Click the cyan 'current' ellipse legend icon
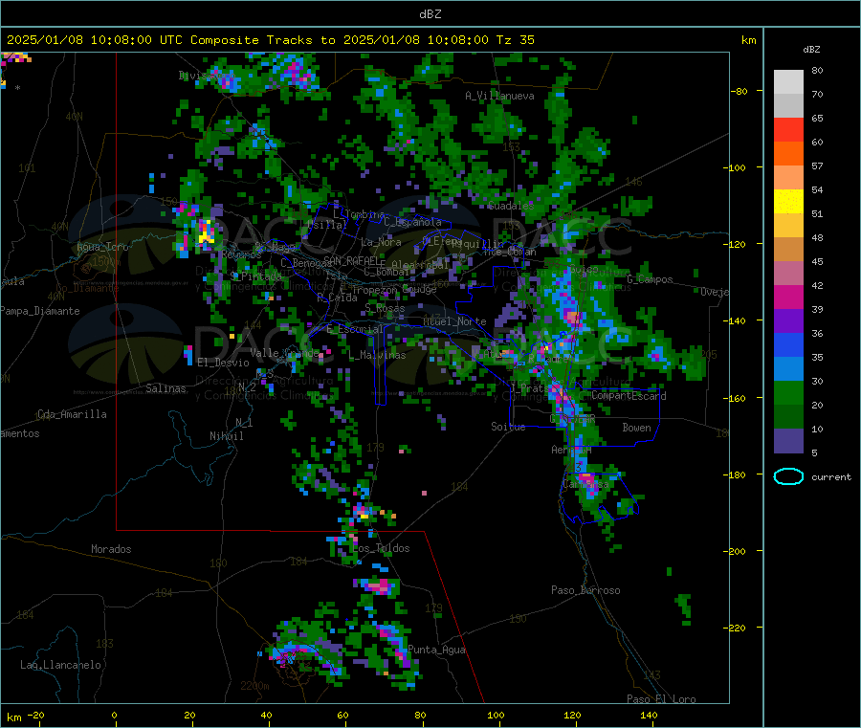 (x=788, y=476)
